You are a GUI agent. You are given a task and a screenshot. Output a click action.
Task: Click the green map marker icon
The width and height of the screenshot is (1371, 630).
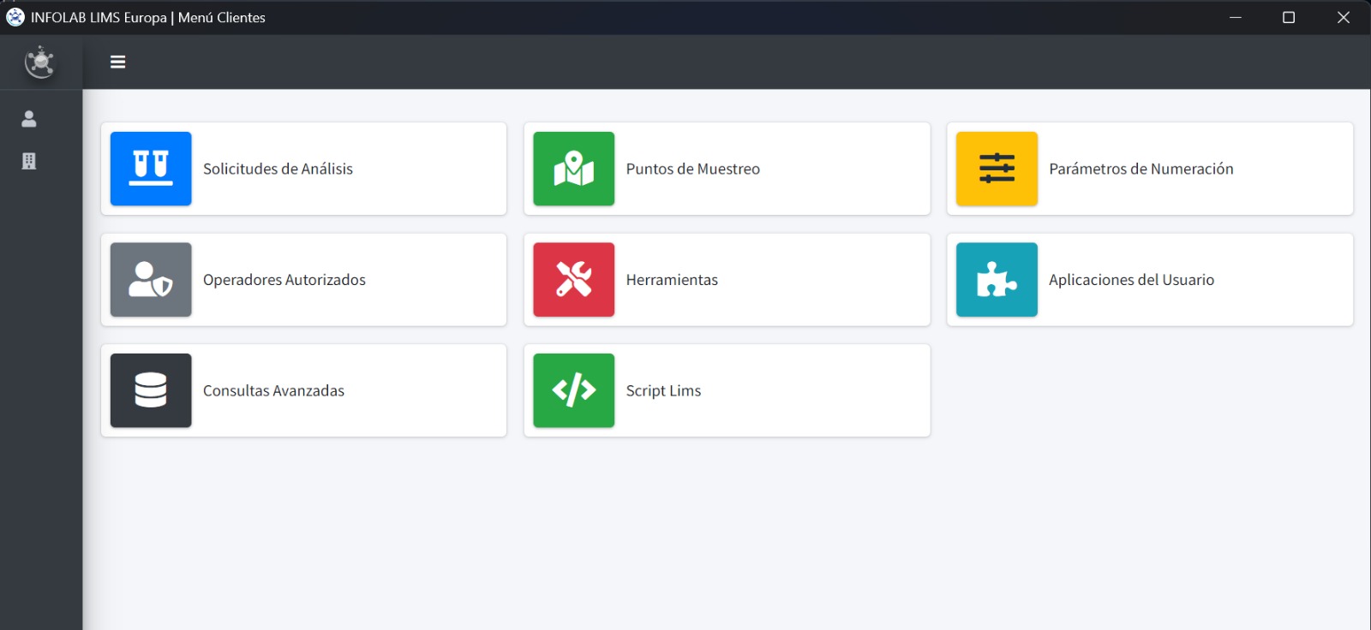pos(573,169)
